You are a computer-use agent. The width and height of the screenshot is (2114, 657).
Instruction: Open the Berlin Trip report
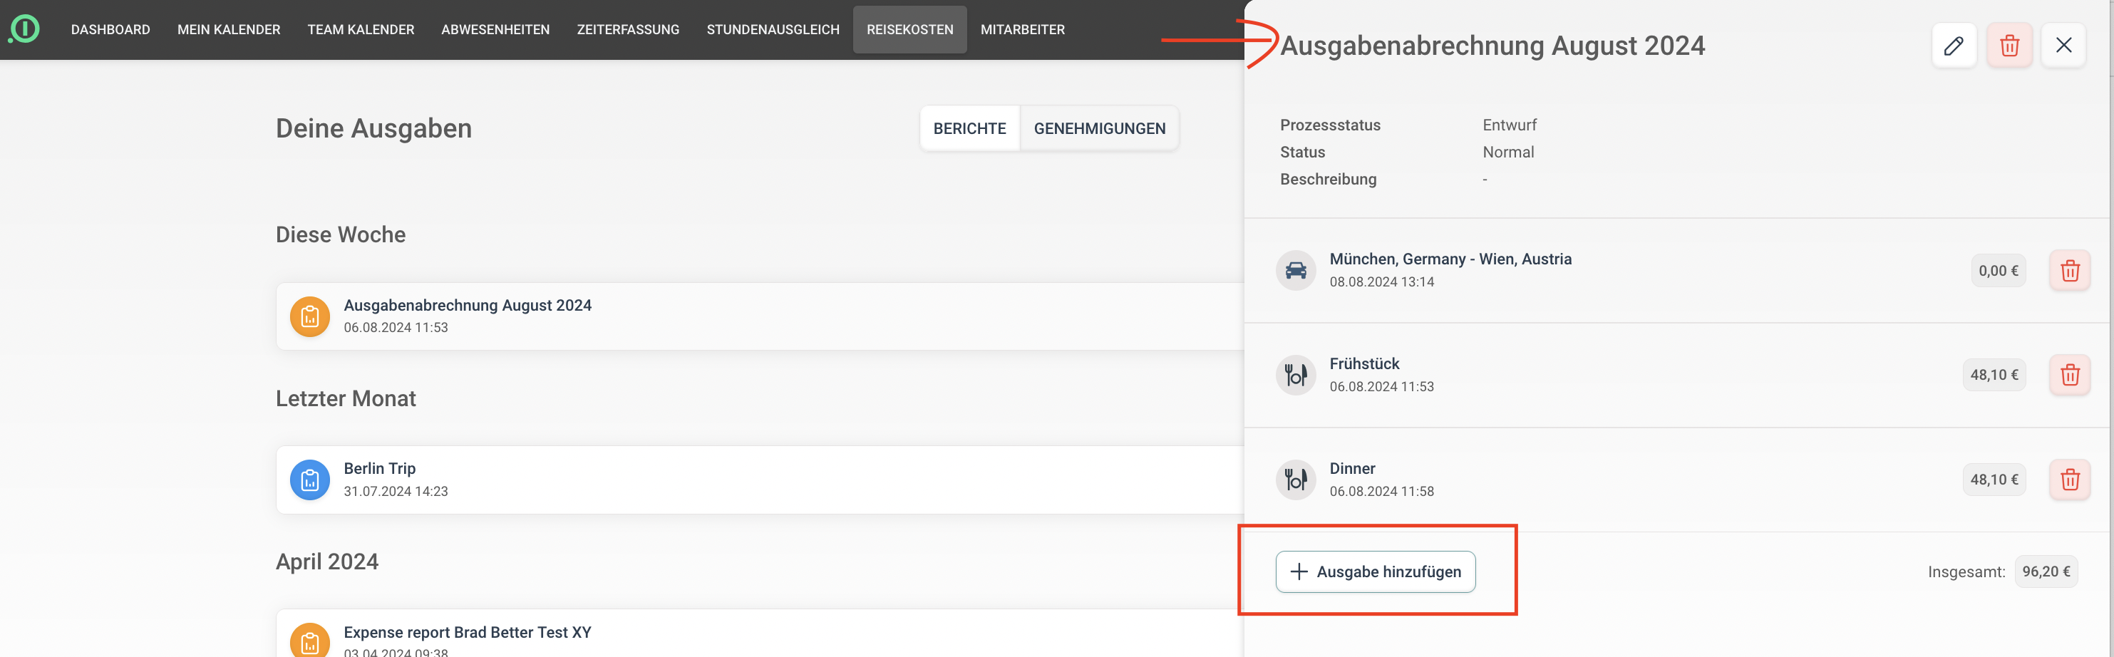point(379,468)
